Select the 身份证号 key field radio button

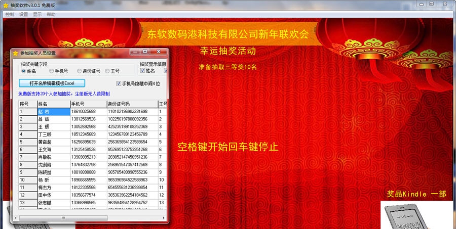79,71
